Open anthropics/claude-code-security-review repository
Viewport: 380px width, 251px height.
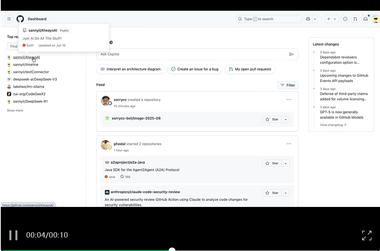145,192
